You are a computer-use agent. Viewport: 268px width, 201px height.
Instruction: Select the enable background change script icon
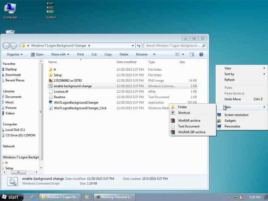[51, 86]
